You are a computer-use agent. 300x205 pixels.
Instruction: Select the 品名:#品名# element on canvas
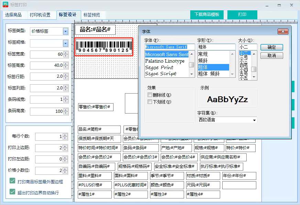(x=95, y=30)
